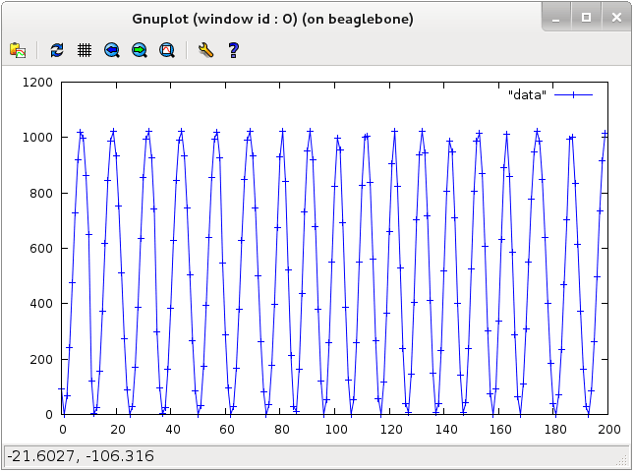Click the x-axis label 20

118,430
